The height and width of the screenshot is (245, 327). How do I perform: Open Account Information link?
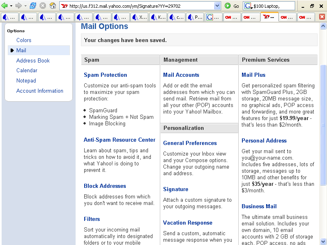[x=40, y=91]
